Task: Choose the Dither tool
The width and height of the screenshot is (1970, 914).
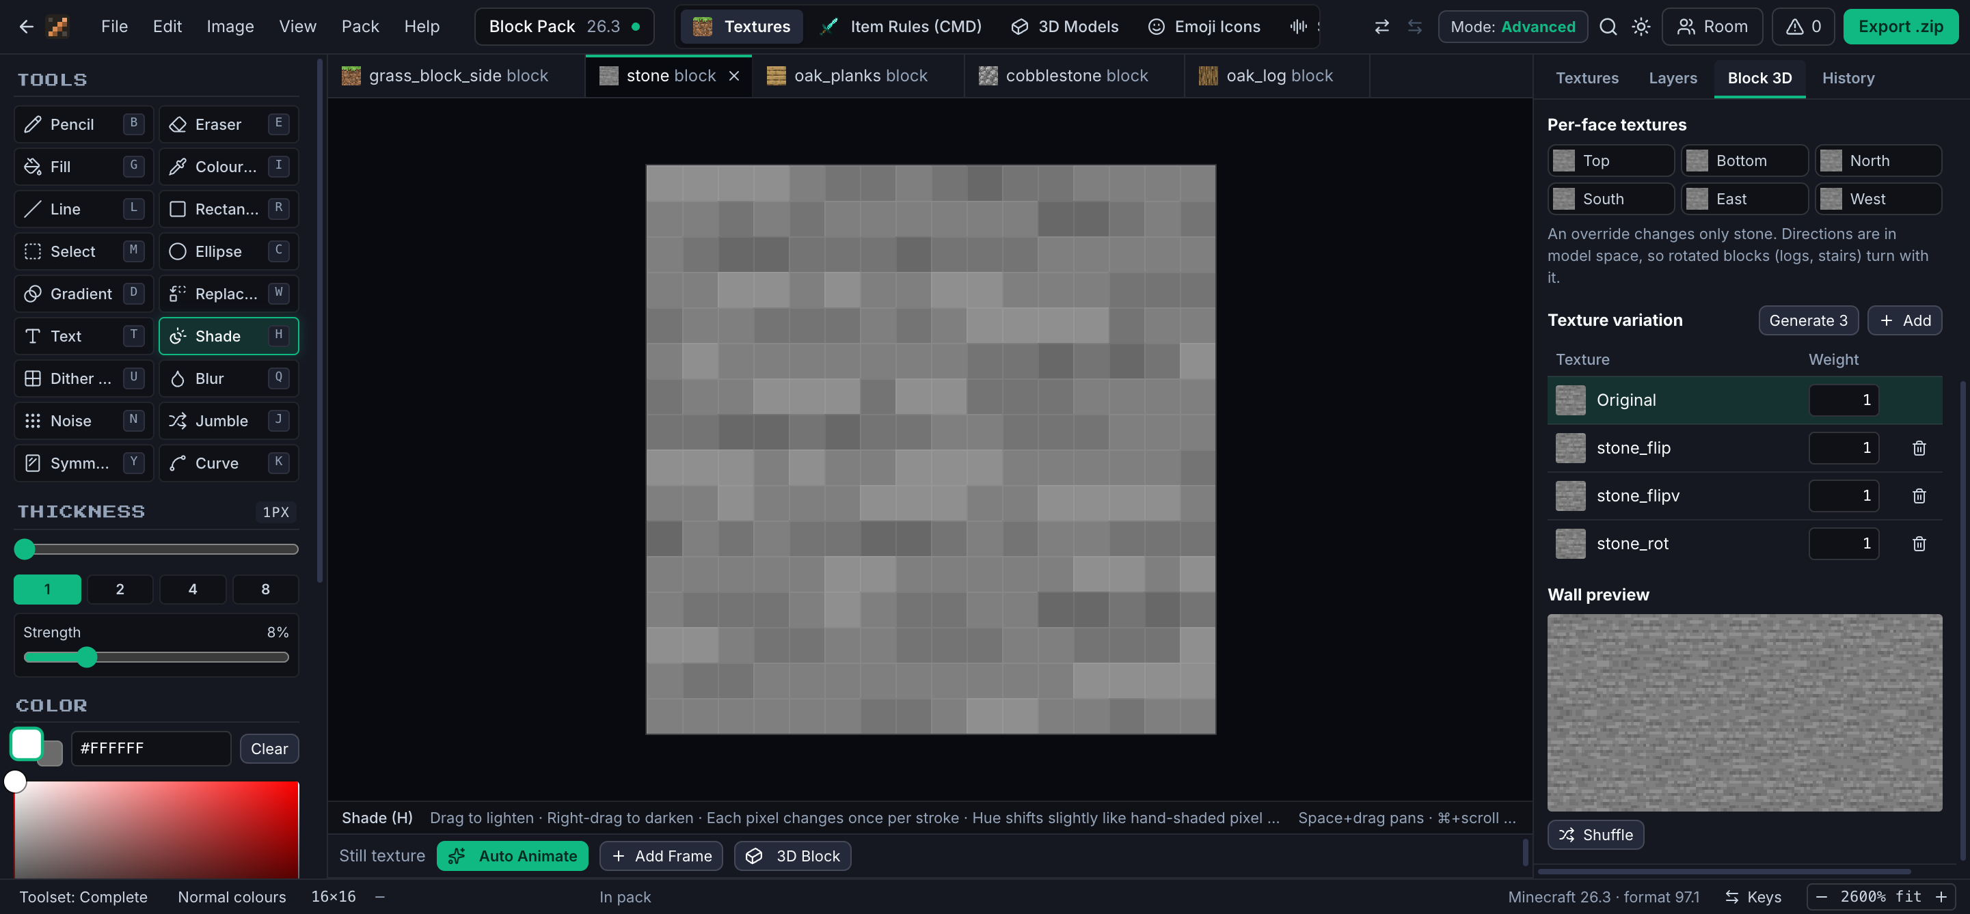Action: click(x=83, y=378)
